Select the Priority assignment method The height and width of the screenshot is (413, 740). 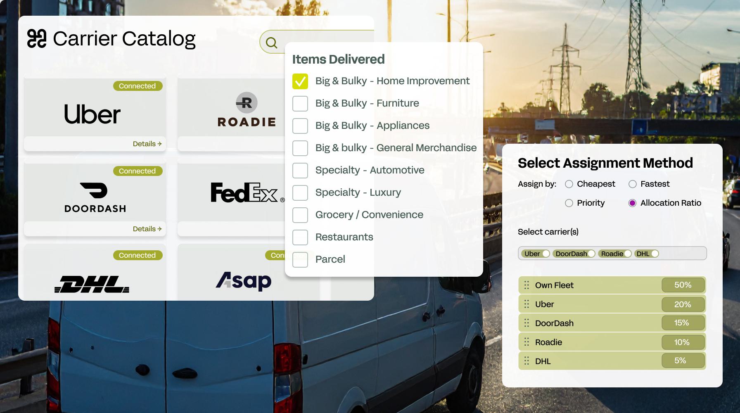pos(569,203)
